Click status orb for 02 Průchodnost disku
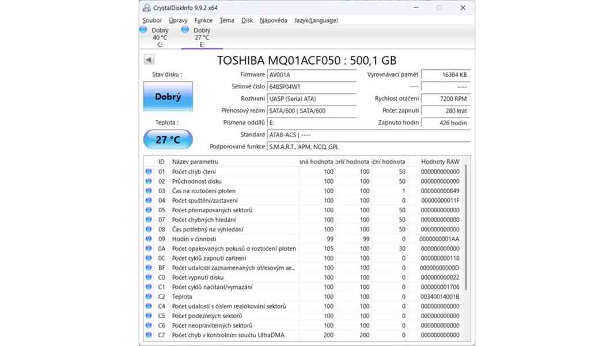 149,181
